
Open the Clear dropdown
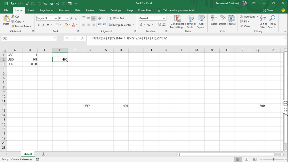[246, 26]
